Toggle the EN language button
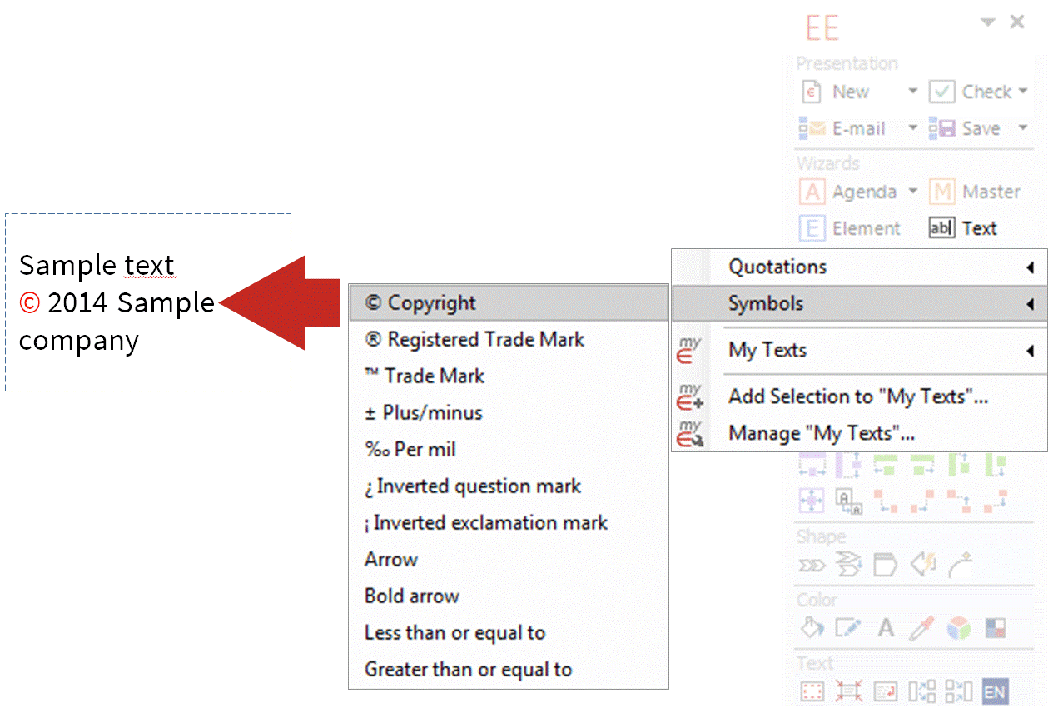Viewport: 1058px width, 713px height. pyautogui.click(x=996, y=691)
